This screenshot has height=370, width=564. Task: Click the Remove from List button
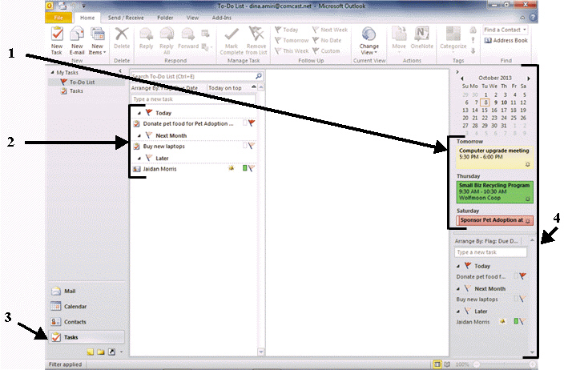pyautogui.click(x=256, y=41)
